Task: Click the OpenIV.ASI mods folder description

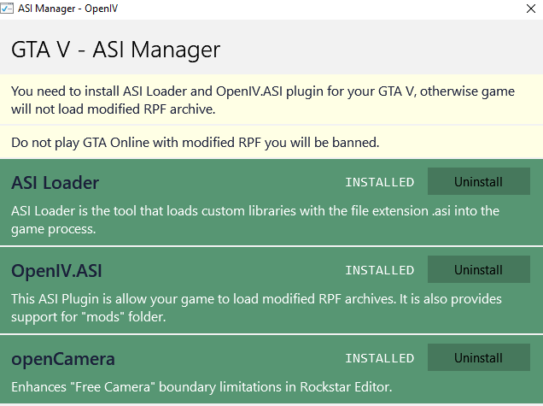Action: [x=256, y=307]
